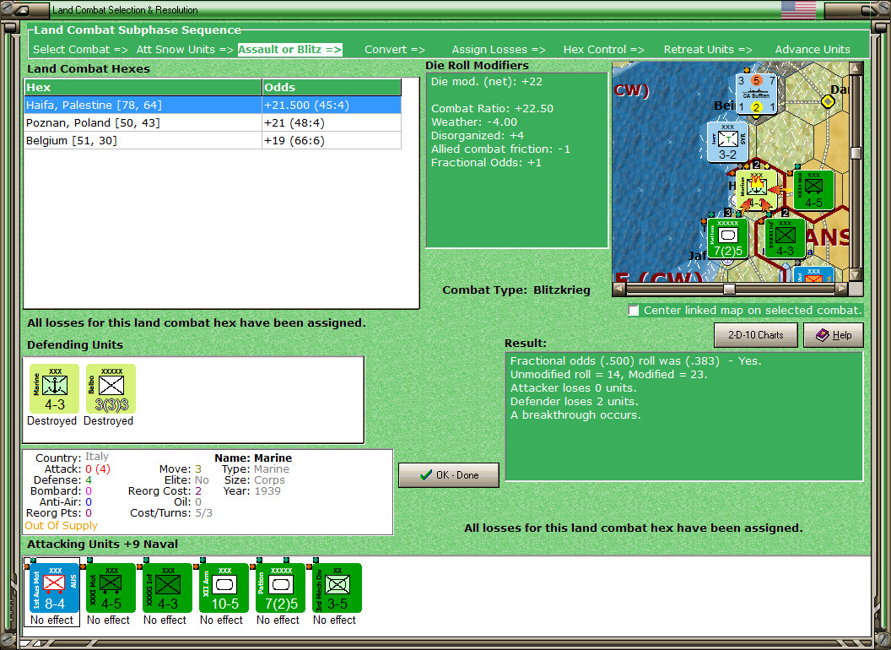Click the US flag icon in title bar
This screenshot has width=891, height=650.
pos(798,9)
